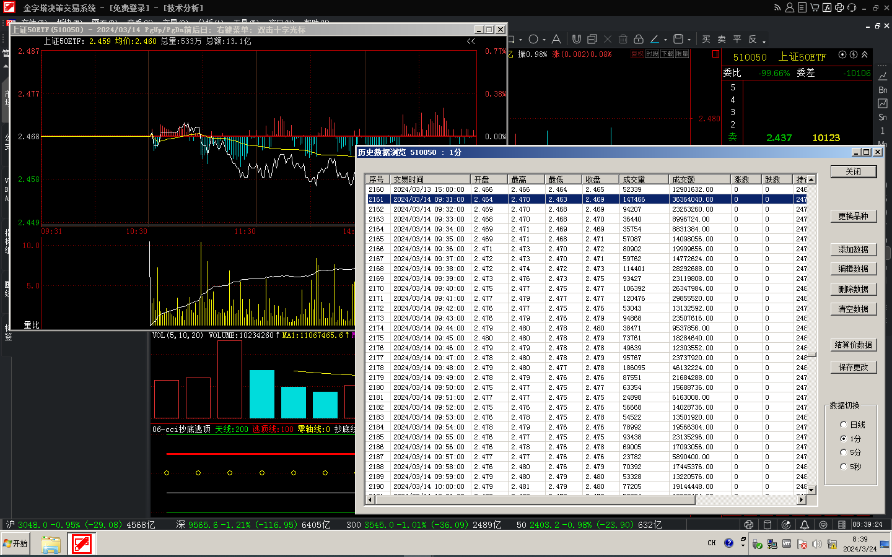Click the 卖 (sell) toolbar item
892x557 pixels.
[722, 39]
